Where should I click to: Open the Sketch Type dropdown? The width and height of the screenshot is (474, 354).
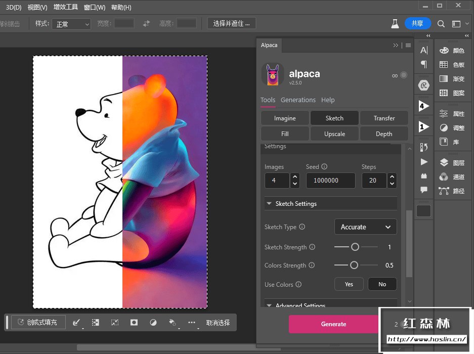click(x=365, y=227)
